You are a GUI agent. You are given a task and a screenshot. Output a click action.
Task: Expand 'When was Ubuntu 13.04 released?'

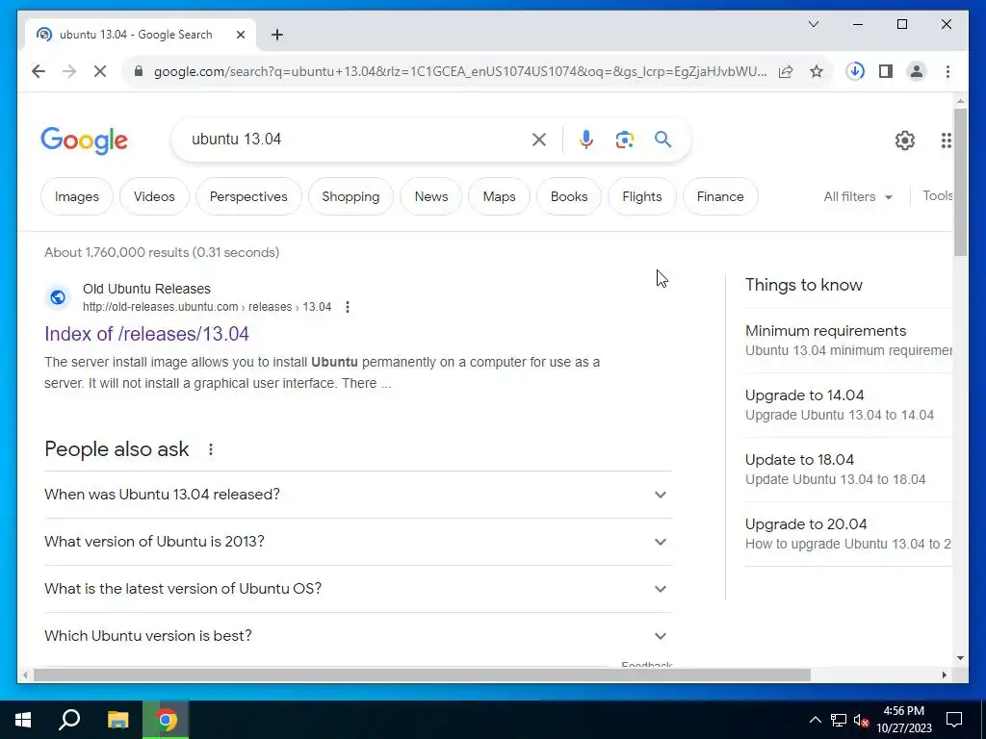[x=358, y=495]
